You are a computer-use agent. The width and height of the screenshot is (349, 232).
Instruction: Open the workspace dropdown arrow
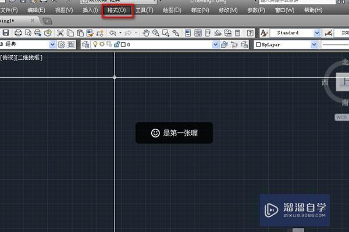pos(52,45)
